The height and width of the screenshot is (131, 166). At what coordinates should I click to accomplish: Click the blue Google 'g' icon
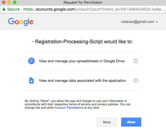pos(31,61)
